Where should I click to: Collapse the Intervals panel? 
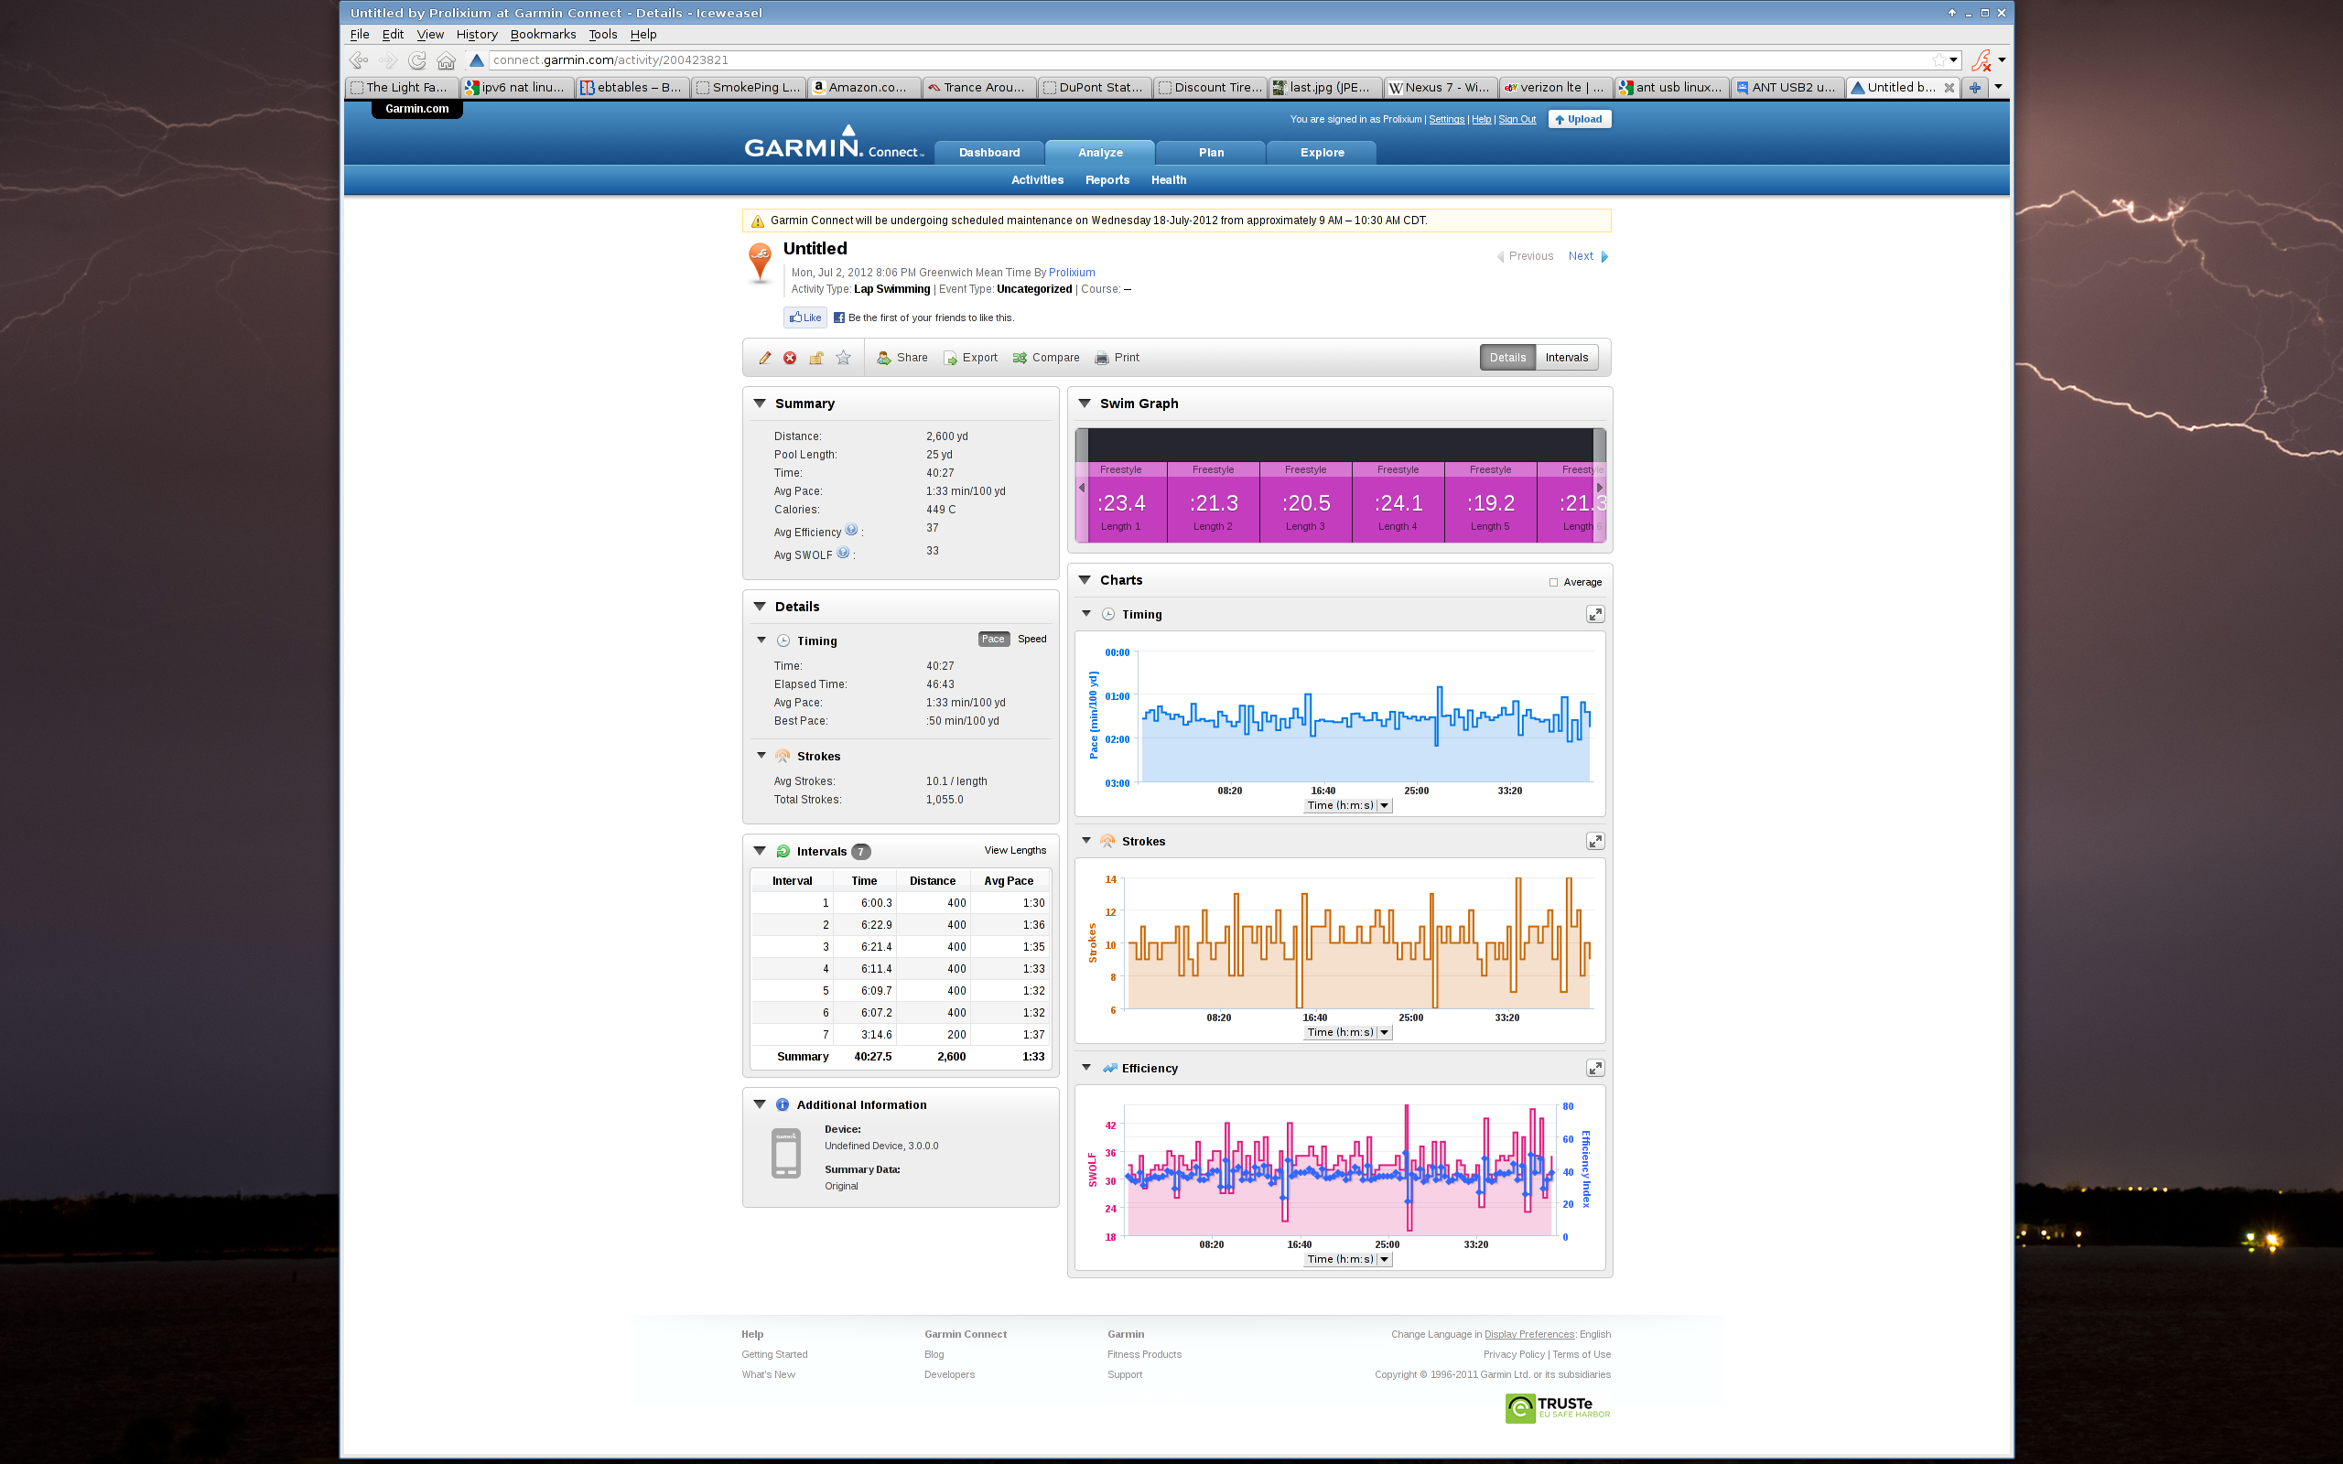pyautogui.click(x=760, y=851)
